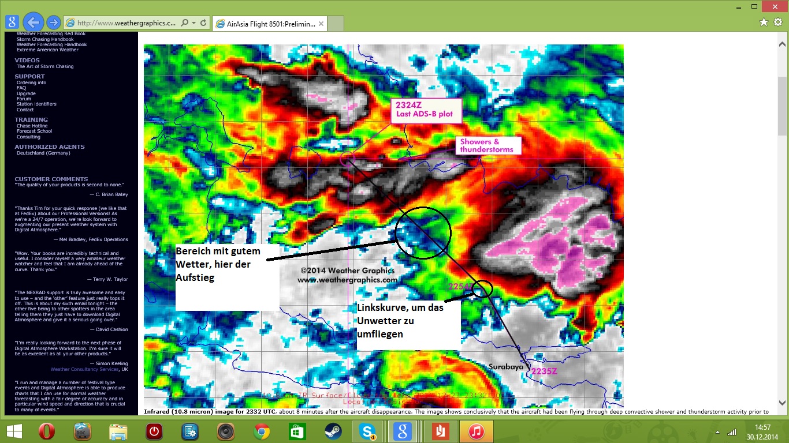Click the Google icon beside the back button
Screen dimensions: 789x443
[x=12, y=22]
